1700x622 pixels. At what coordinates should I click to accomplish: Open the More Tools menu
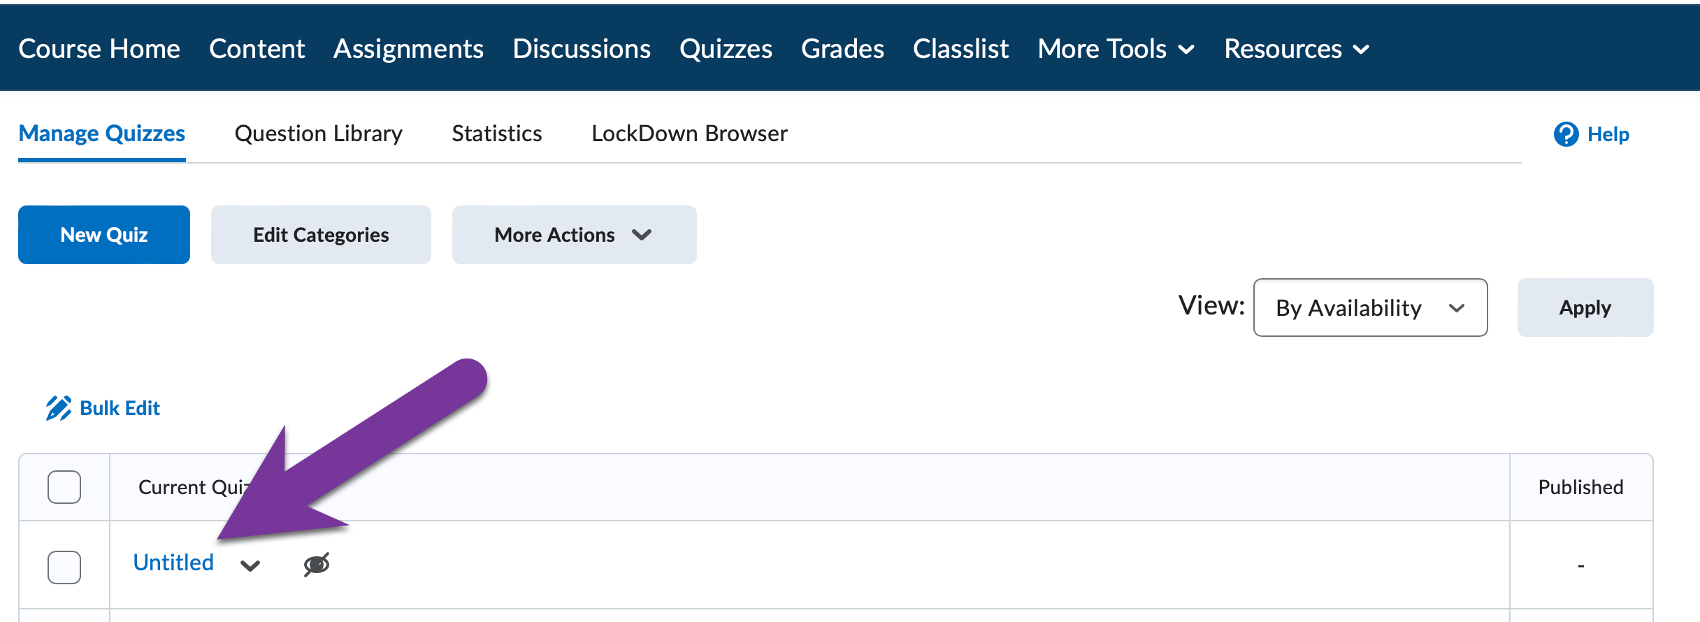click(x=1116, y=48)
